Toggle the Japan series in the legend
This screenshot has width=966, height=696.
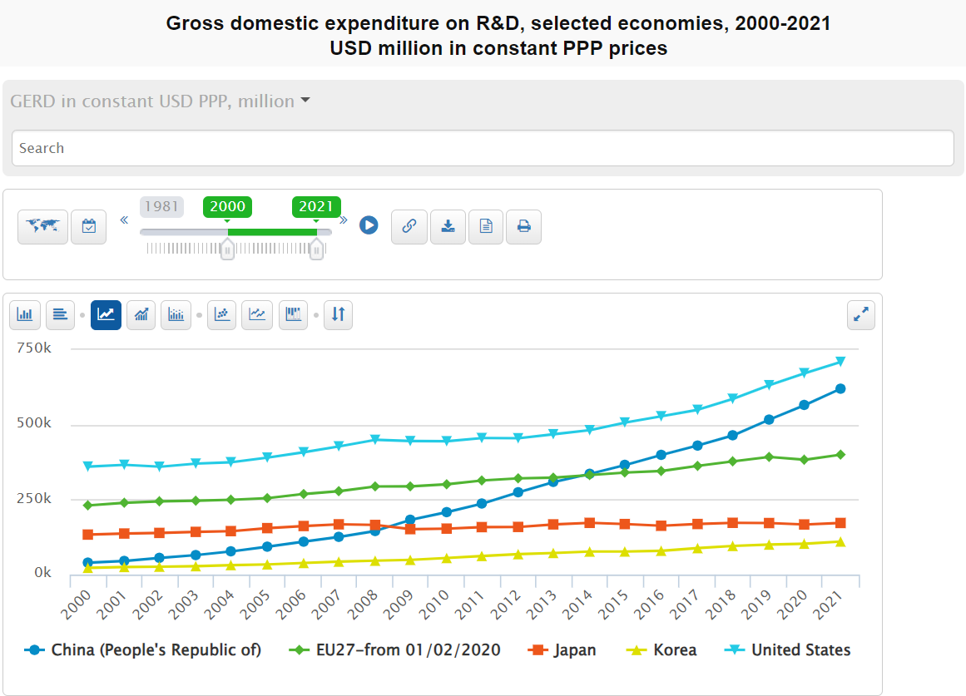tap(562, 649)
